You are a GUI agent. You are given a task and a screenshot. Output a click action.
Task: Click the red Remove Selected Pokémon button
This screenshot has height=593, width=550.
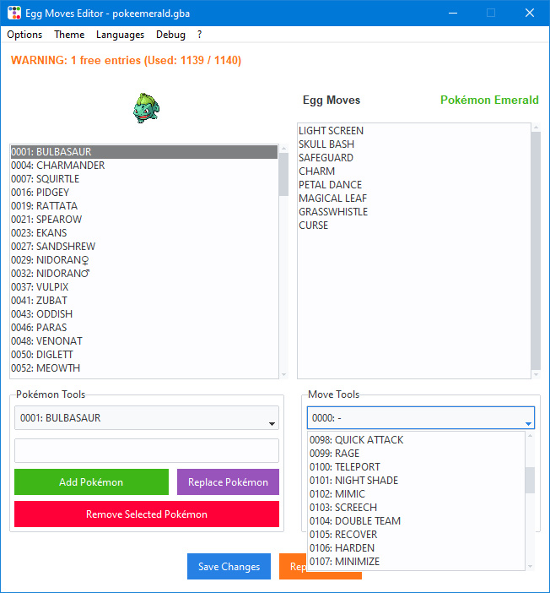tap(147, 514)
